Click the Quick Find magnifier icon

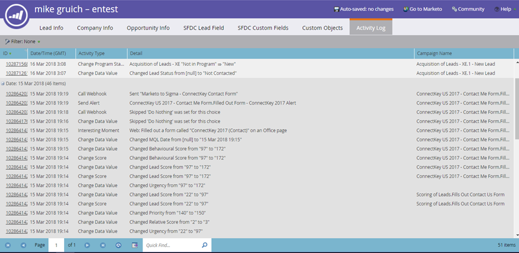[204, 245]
